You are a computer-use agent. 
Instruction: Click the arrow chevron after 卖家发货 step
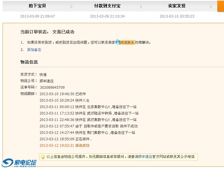click(210, 6)
